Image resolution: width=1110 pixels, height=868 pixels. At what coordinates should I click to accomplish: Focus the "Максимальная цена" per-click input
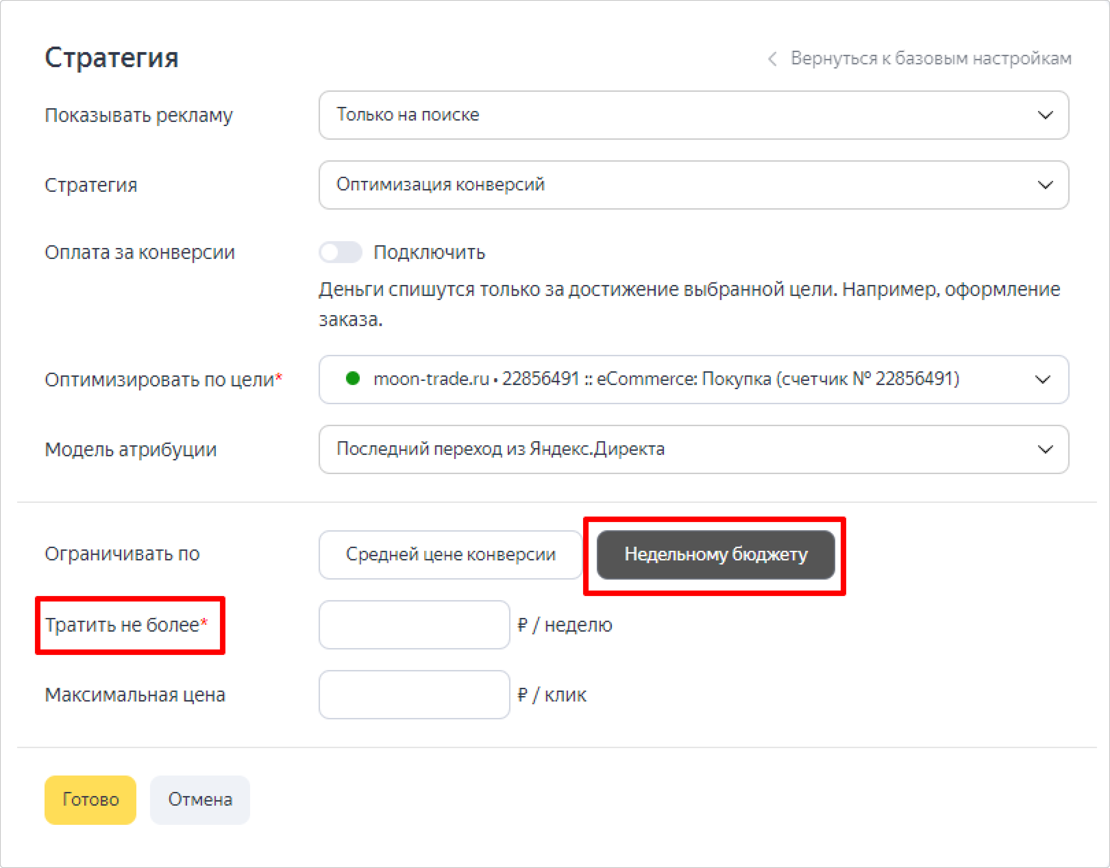[x=414, y=694]
